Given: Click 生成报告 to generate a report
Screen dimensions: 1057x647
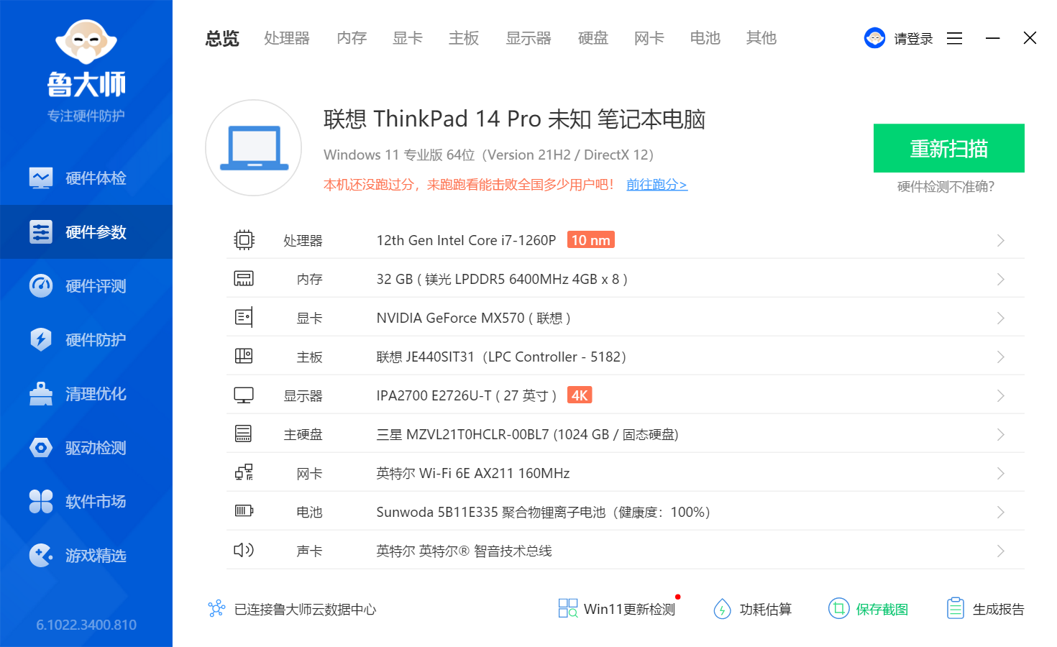Looking at the screenshot, I should [985, 609].
